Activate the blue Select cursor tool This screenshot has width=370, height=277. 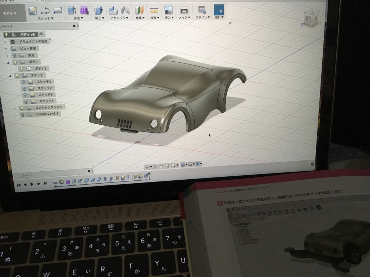point(219,10)
